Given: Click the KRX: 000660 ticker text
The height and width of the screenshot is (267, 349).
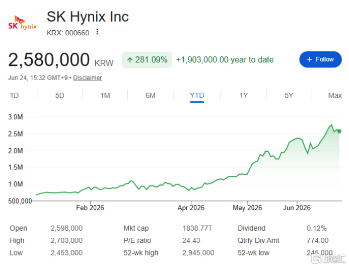Looking at the screenshot, I should (68, 33).
